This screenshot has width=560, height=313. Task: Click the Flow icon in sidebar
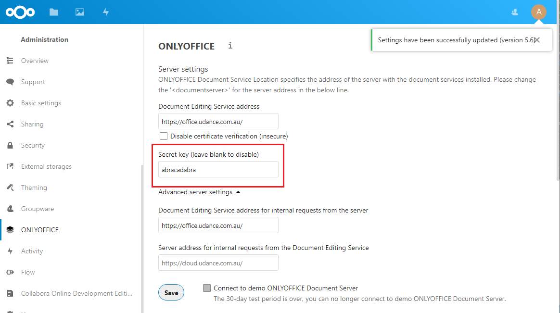pos(10,272)
